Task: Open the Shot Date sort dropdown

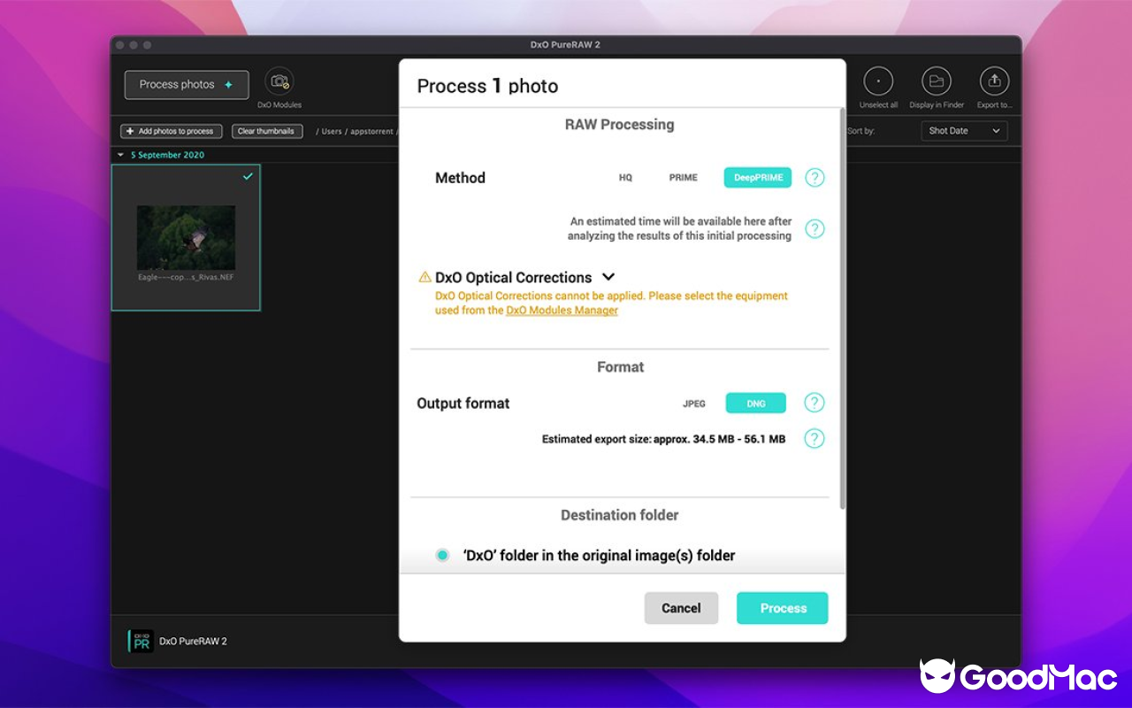Action: [x=964, y=131]
